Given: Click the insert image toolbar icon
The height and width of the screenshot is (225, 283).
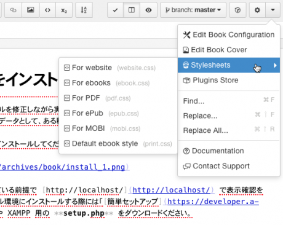Looking at the screenshot, I should (x=31, y=10).
